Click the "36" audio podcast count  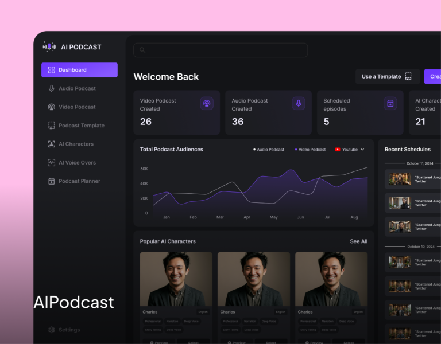(238, 122)
